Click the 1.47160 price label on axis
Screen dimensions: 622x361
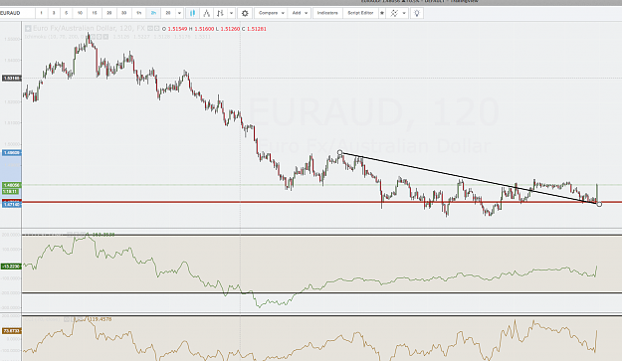(x=12, y=205)
